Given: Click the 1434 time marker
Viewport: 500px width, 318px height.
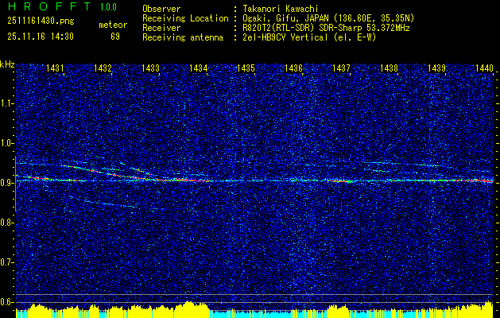Looking at the screenshot, I should (x=198, y=68).
